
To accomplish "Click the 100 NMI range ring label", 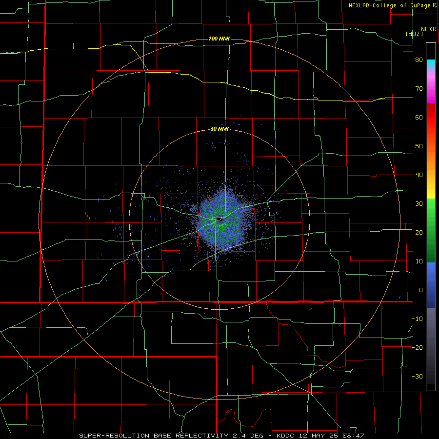I will click(219, 39).
